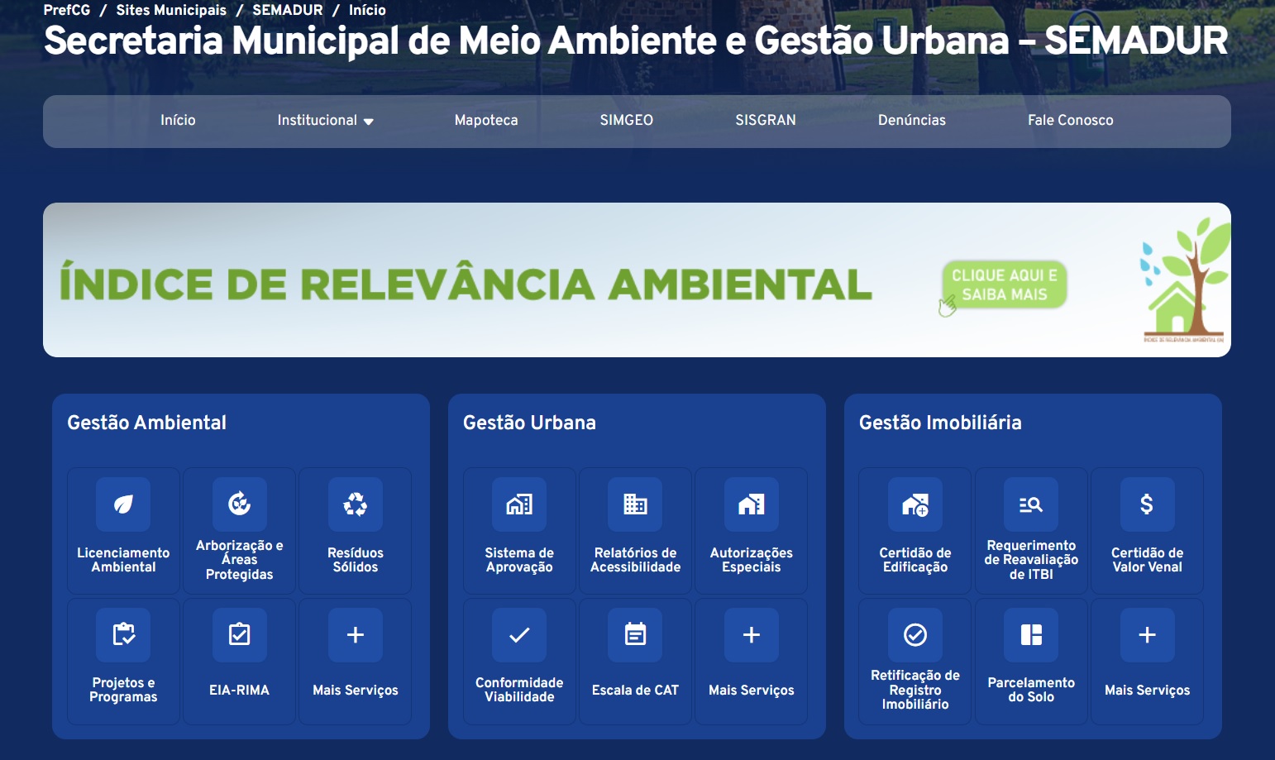This screenshot has height=760, width=1275.
Task: Select the Sistema de Aprovação icon
Action: (x=519, y=504)
